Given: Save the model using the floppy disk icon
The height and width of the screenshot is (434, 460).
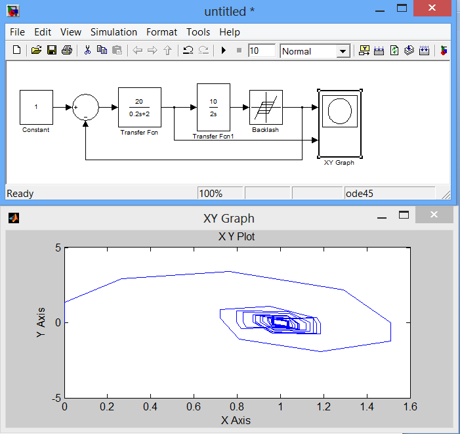Looking at the screenshot, I should coord(52,50).
